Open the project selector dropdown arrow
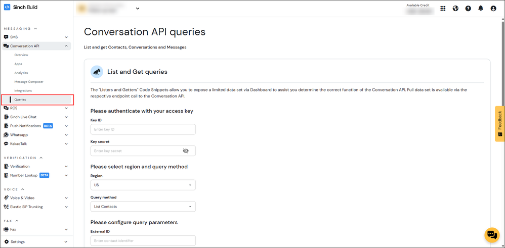 [x=138, y=9]
